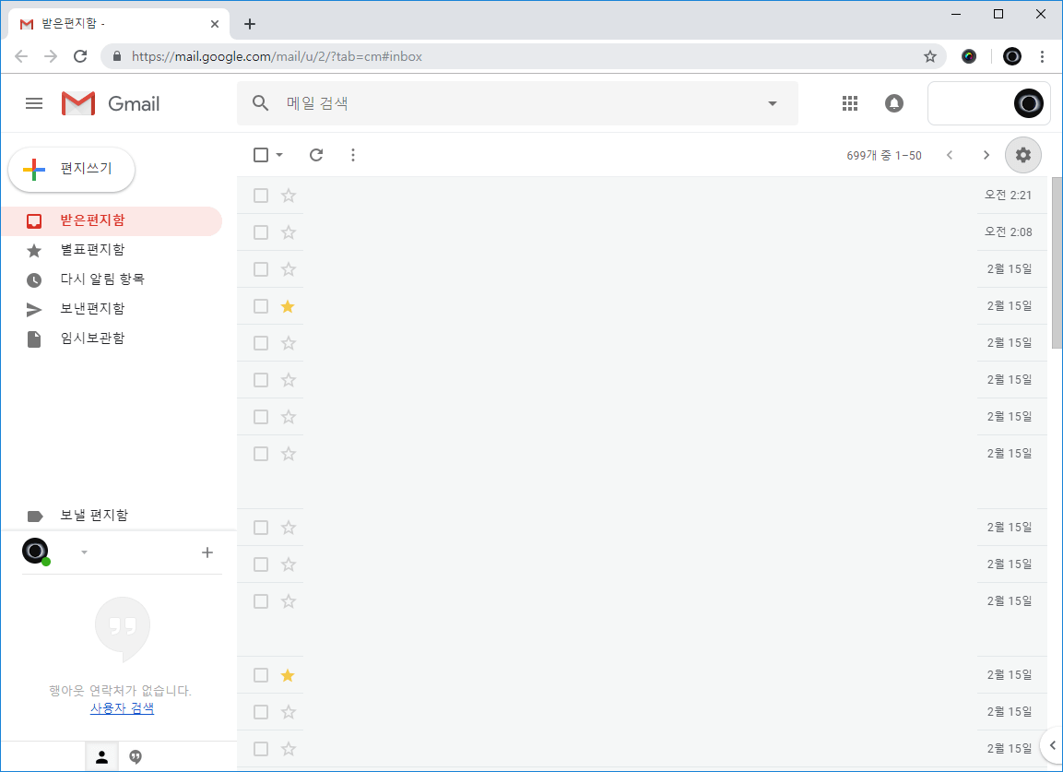Expand the select-all dropdown arrow
1063x772 pixels.
(279, 155)
